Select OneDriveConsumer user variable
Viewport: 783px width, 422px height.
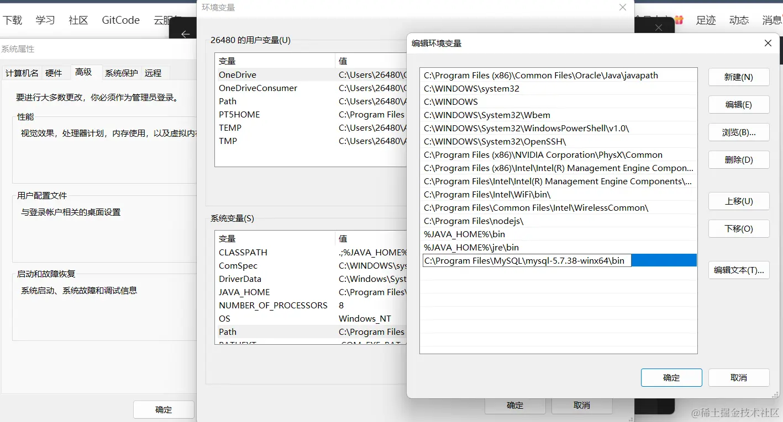(x=311, y=88)
